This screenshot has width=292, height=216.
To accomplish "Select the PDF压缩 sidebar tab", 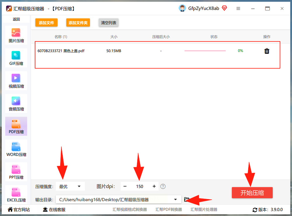I will coord(16,126).
